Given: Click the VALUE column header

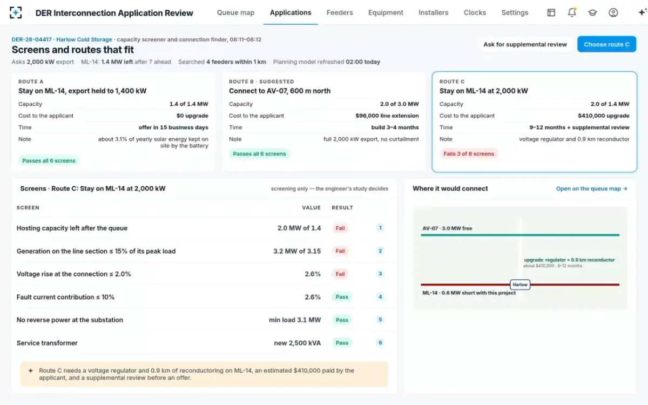Looking at the screenshot, I should pyautogui.click(x=311, y=207).
